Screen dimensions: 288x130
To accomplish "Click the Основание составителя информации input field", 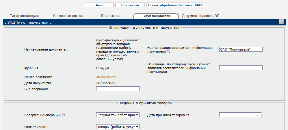I will coord(241,68).
